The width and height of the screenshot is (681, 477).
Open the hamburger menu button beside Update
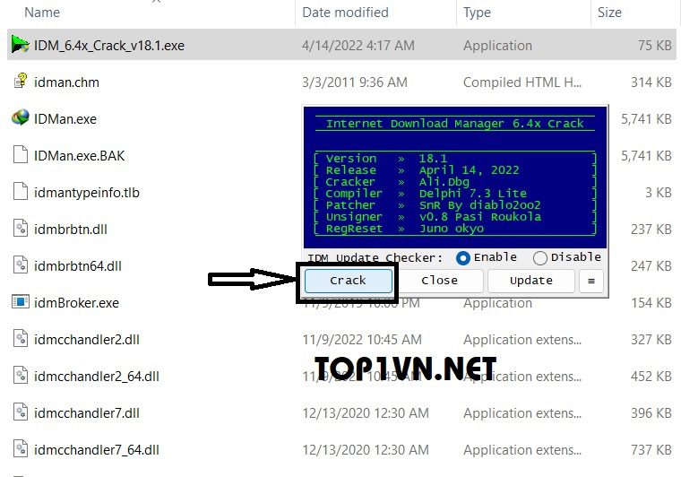click(591, 281)
